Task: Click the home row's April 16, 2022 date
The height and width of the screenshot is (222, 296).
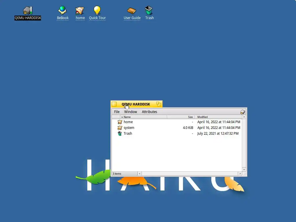Action: pos(219,122)
